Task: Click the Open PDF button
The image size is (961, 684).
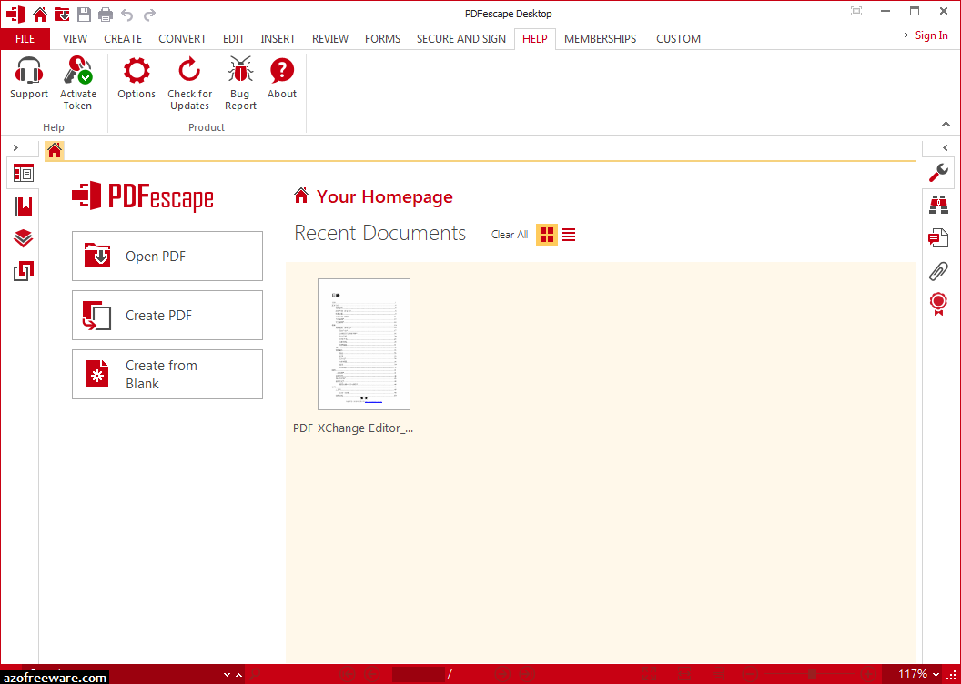Action: (167, 256)
